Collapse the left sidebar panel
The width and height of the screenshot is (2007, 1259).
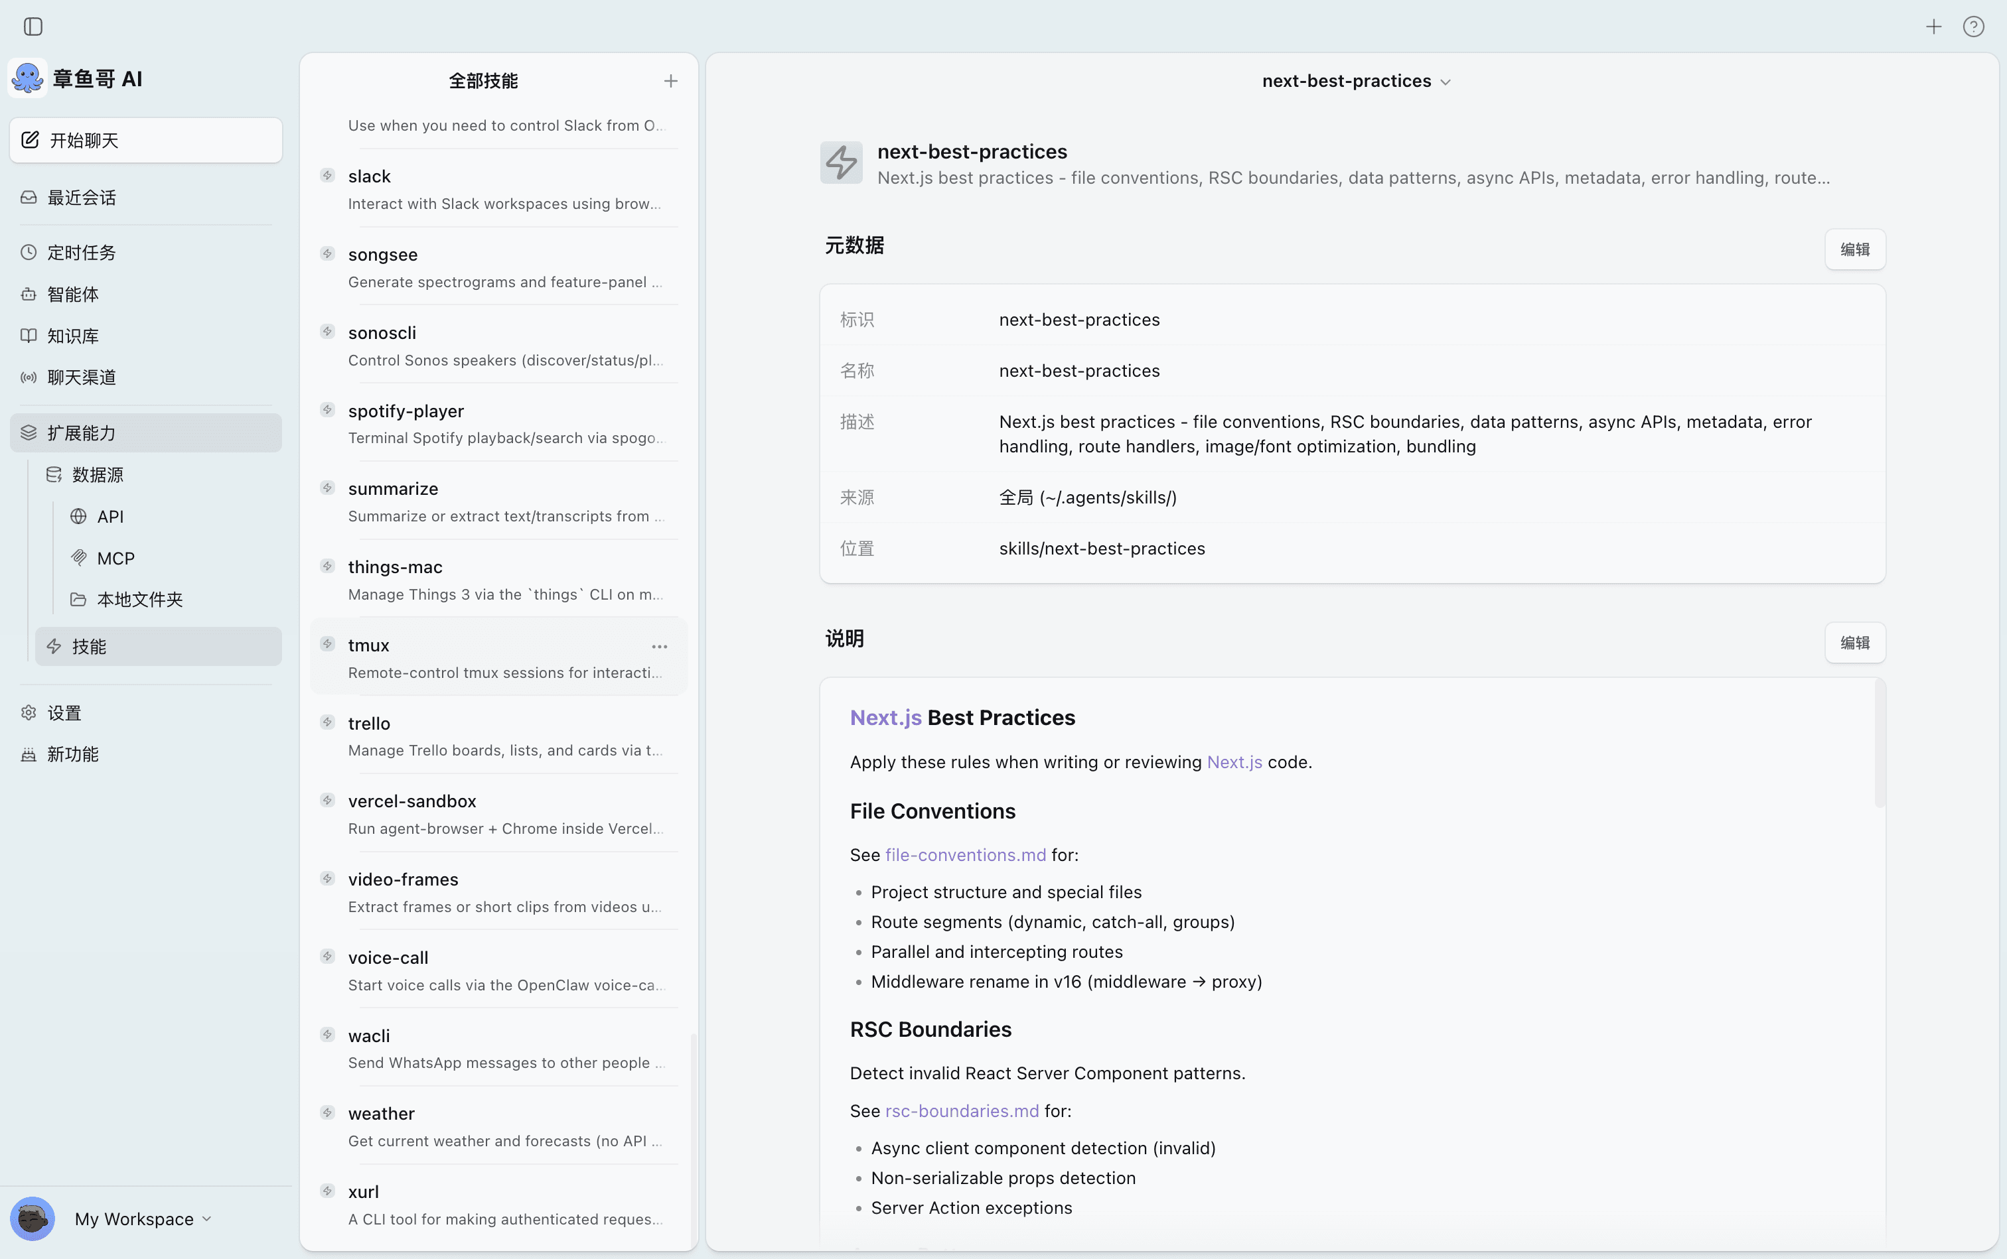[x=33, y=27]
